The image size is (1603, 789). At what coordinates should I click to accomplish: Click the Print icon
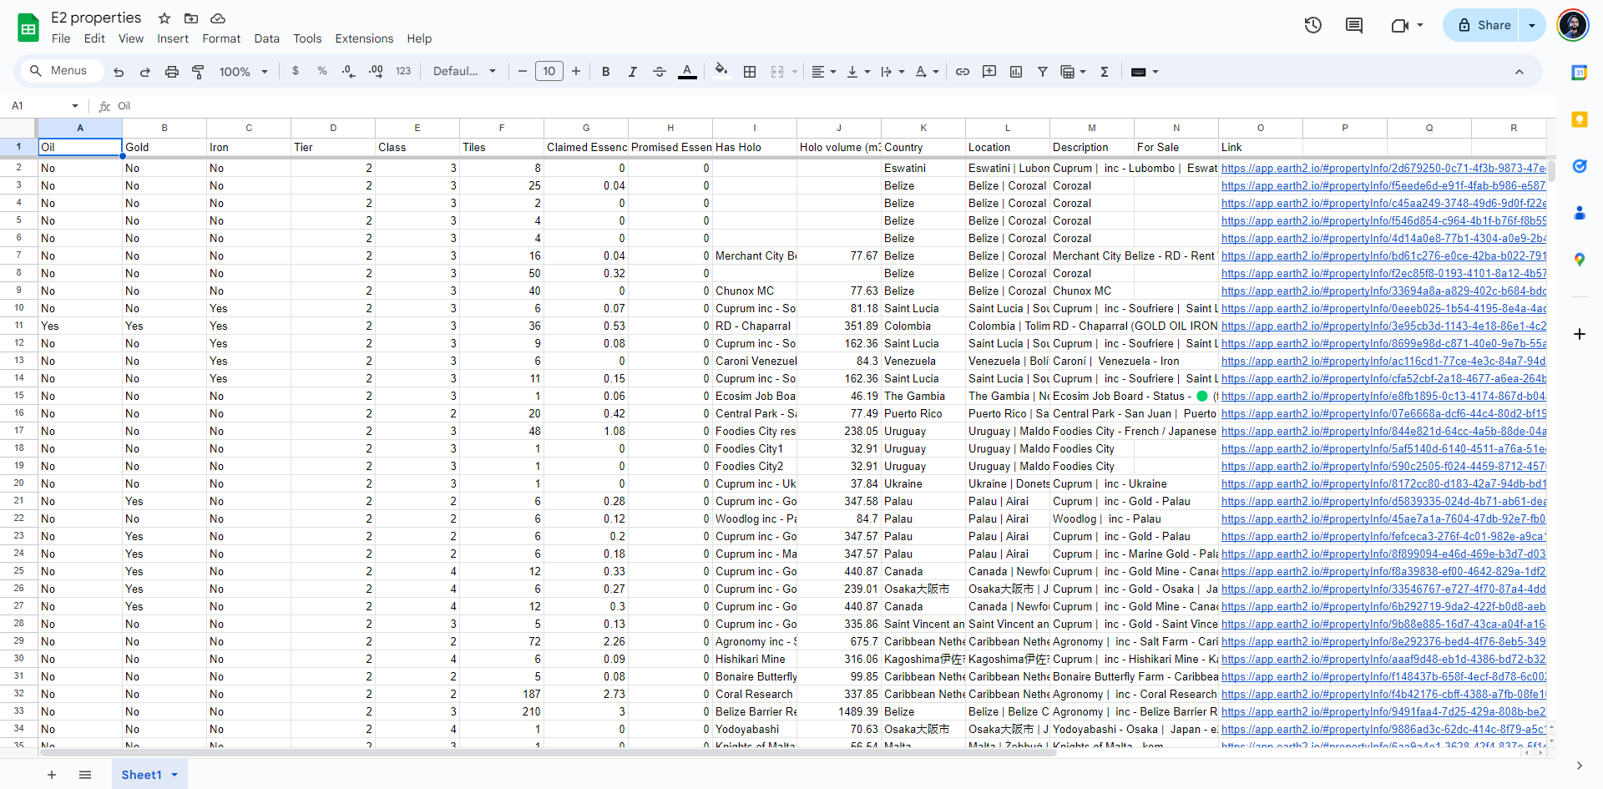(171, 72)
